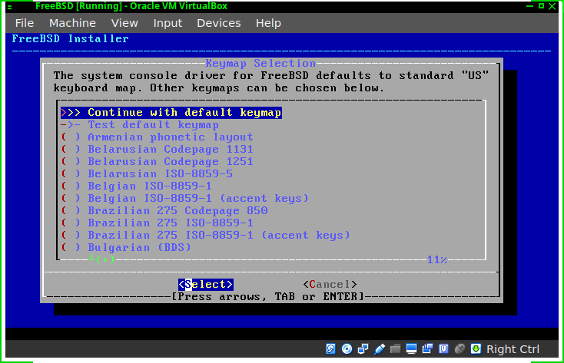Viewport: 564px width, 363px height.
Task: Click the USB devices icon in status bar
Action: (379, 348)
